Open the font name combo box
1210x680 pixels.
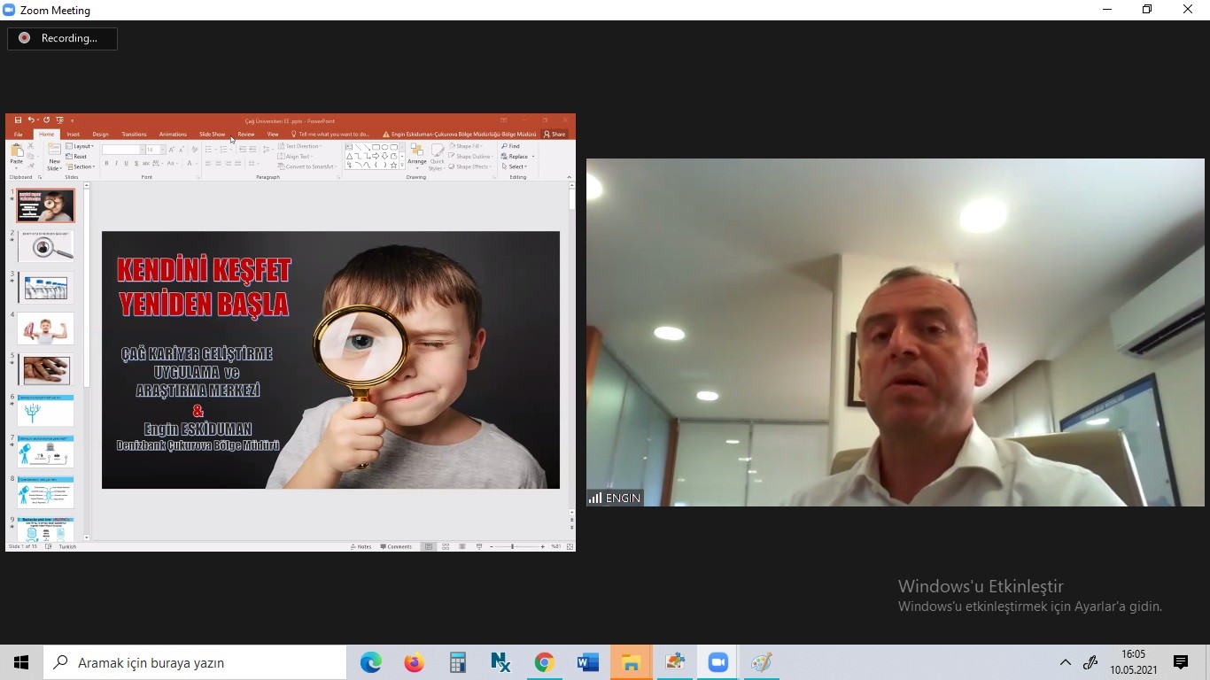[x=123, y=150]
